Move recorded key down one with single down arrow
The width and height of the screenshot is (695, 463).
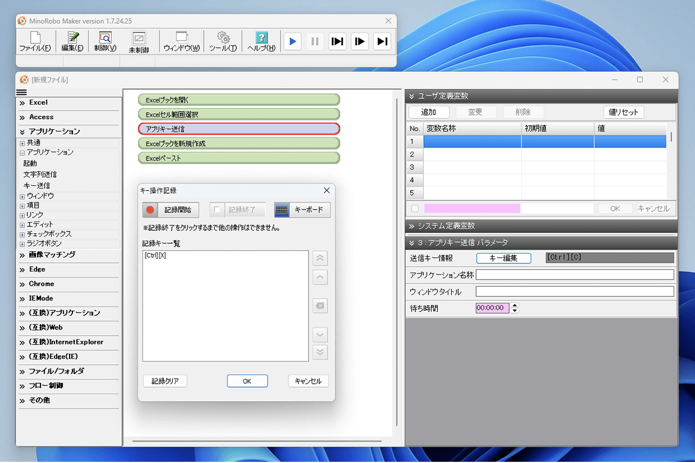pyautogui.click(x=320, y=335)
